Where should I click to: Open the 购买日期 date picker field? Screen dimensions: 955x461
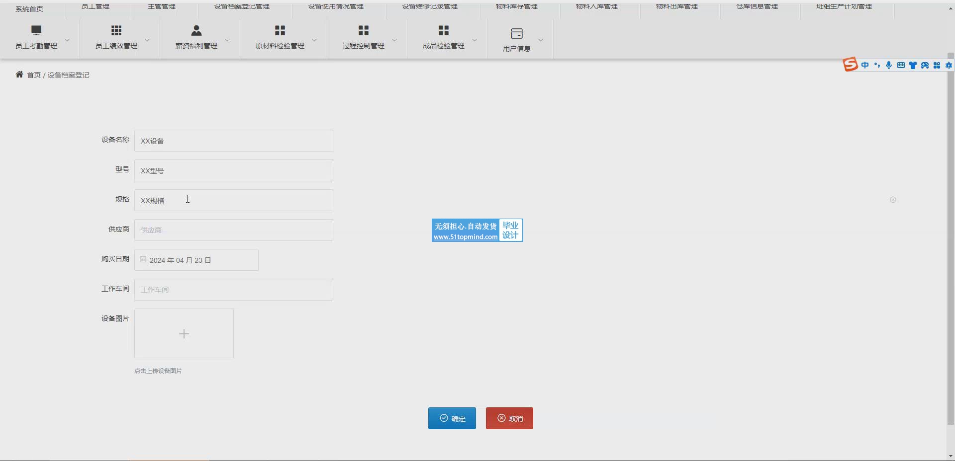(196, 260)
